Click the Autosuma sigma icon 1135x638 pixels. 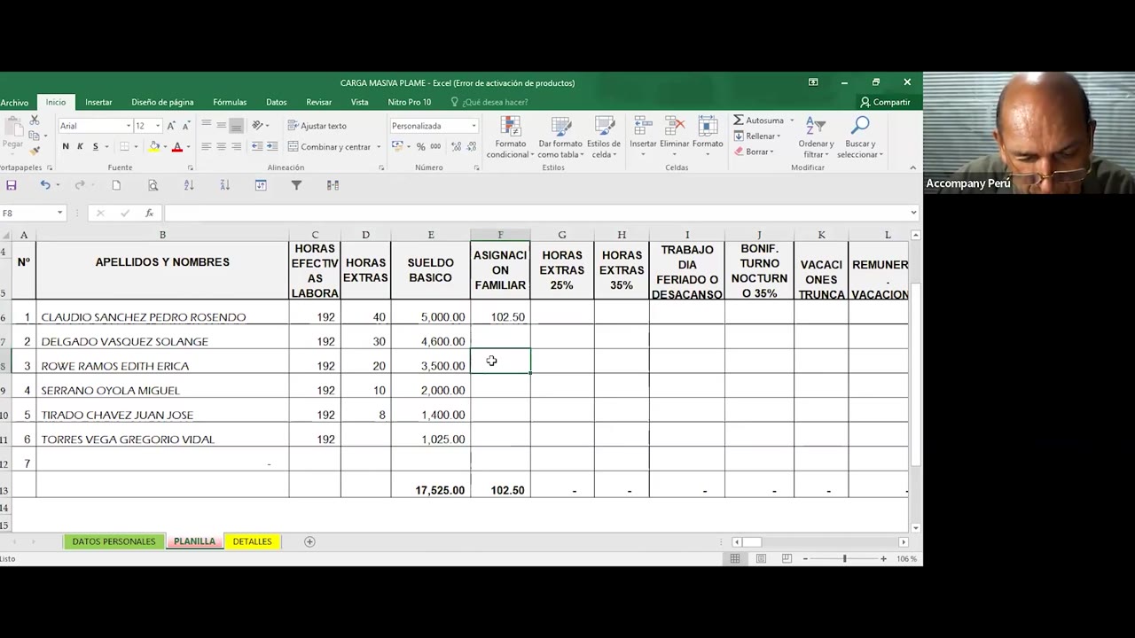pos(739,121)
